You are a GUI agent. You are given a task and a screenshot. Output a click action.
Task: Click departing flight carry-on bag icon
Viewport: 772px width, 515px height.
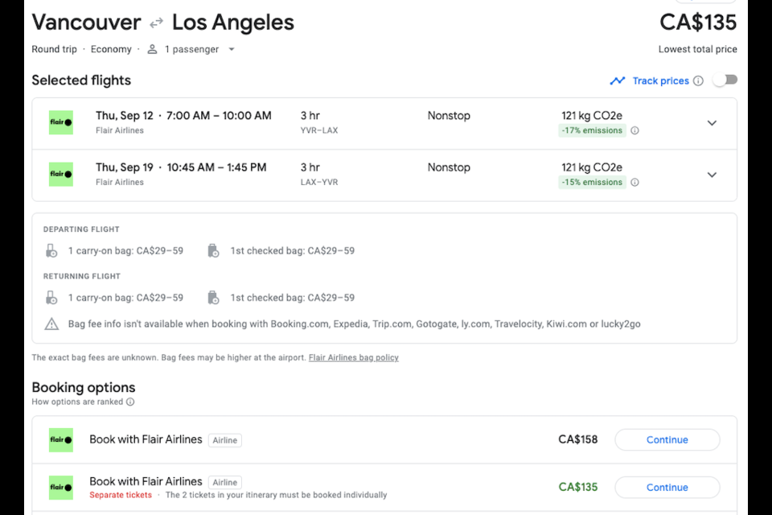[51, 251]
